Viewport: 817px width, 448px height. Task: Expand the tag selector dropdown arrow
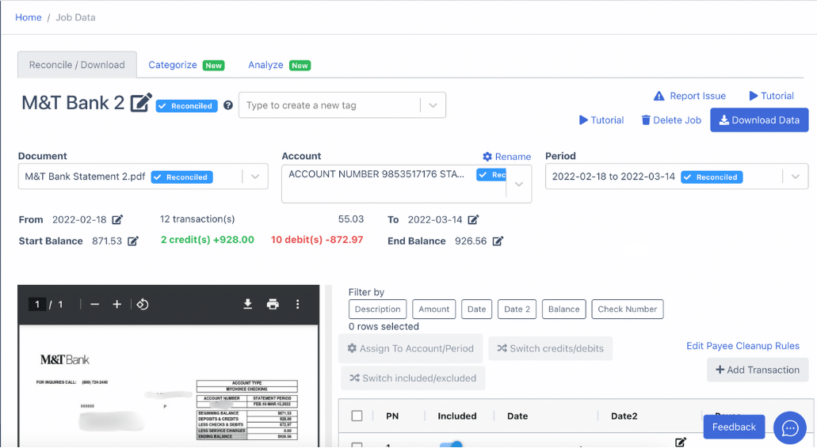[433, 105]
